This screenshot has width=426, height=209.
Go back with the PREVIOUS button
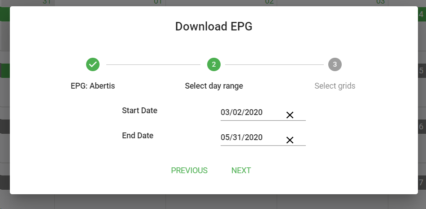point(189,171)
